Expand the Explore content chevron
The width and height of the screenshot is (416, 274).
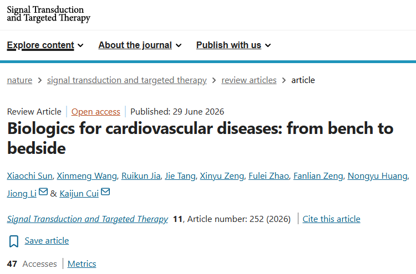(80, 45)
